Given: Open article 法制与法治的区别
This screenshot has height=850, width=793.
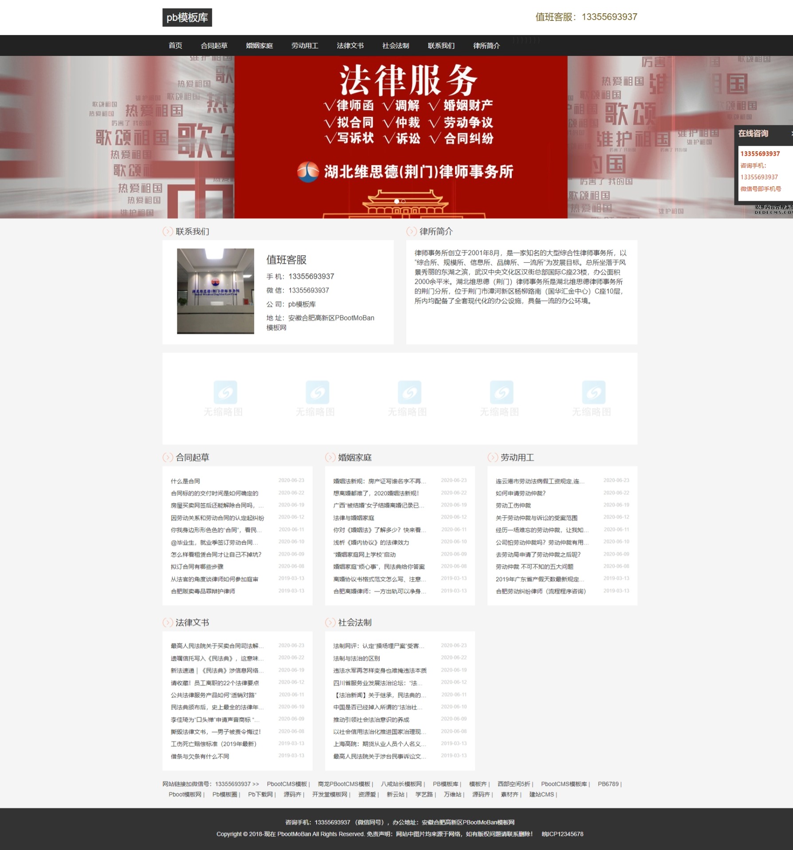Looking at the screenshot, I should (357, 658).
